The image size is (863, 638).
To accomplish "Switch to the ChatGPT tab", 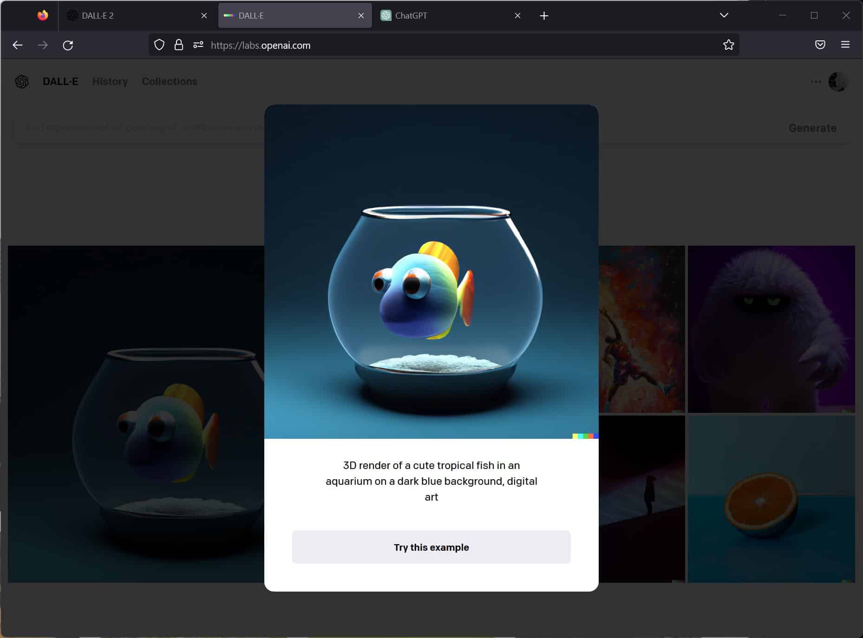I will 446,16.
